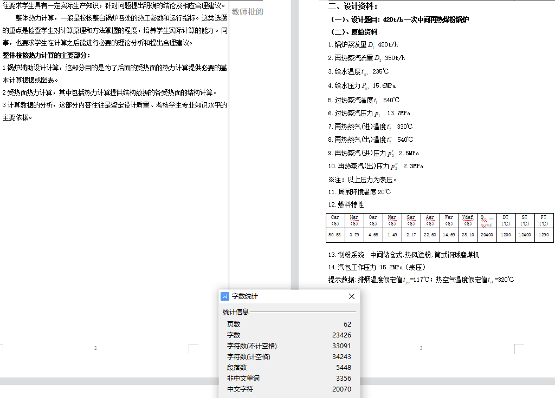This screenshot has width=555, height=398.
Task: Click the line 12. 燃料特性
Action: pyautogui.click(x=346, y=205)
